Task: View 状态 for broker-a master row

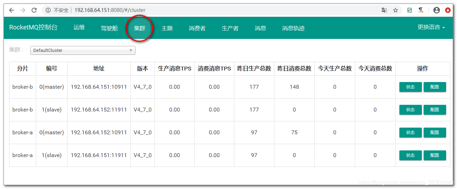Action: [x=411, y=133]
